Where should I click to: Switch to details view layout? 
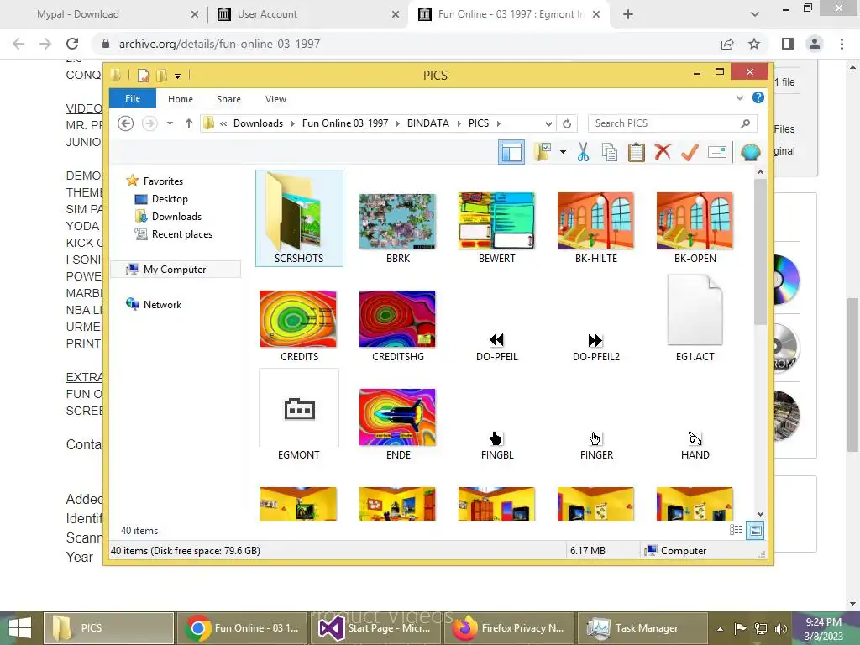click(x=736, y=530)
